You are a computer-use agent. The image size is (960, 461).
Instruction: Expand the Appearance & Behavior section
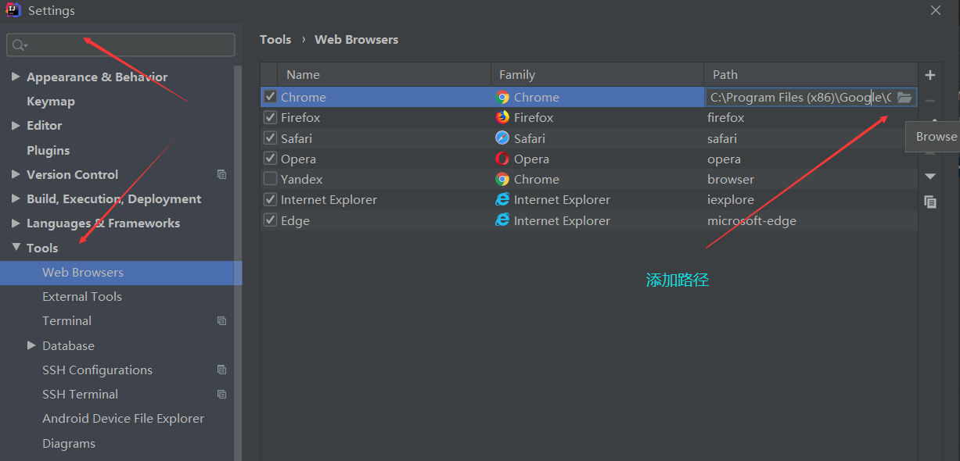[x=16, y=77]
